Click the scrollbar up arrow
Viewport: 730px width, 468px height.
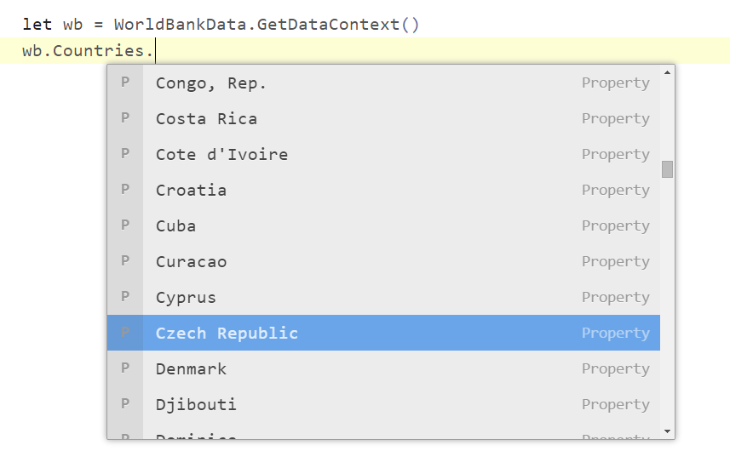667,72
